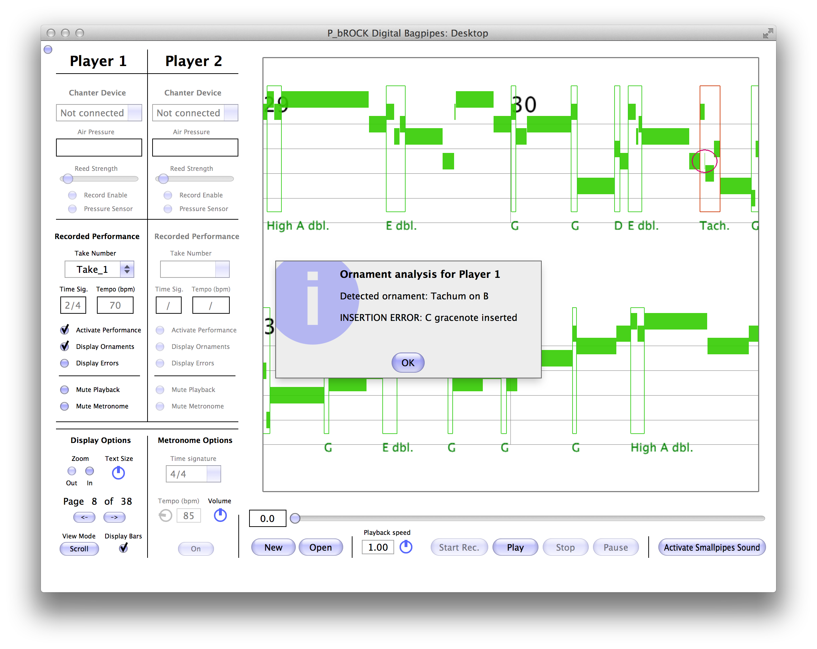Uncheck Player 1 Activate Performance
Image resolution: width=817 pixels, height=649 pixels.
click(65, 330)
